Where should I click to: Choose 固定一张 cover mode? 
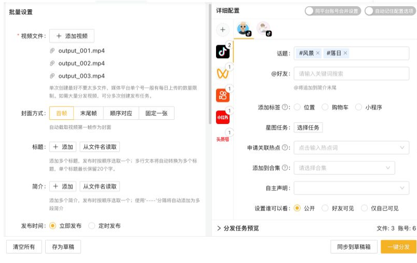156,113
